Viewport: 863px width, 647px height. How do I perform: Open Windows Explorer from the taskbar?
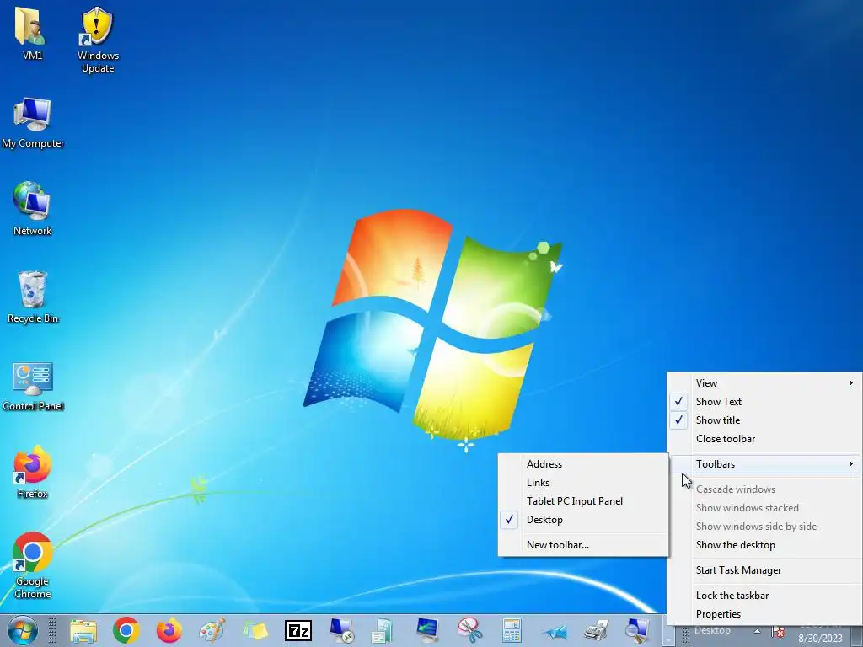[83, 630]
